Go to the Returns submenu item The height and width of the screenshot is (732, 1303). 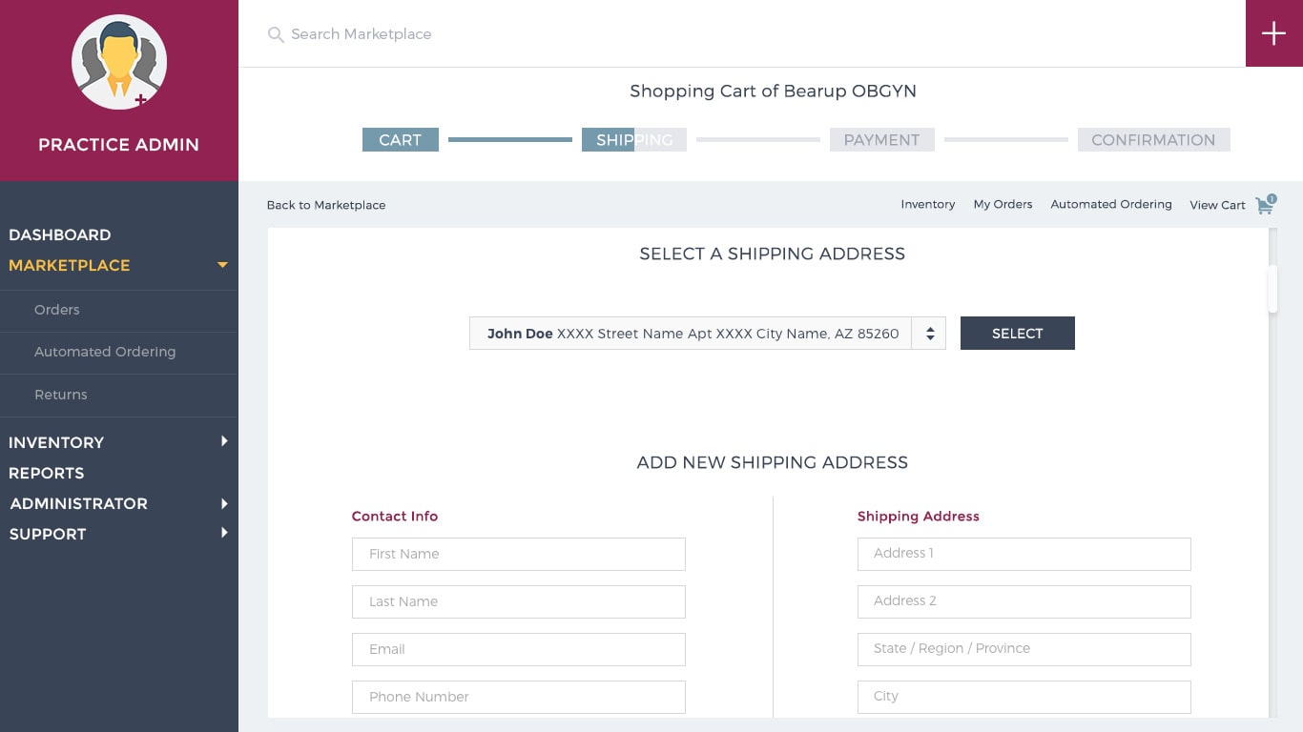point(61,395)
